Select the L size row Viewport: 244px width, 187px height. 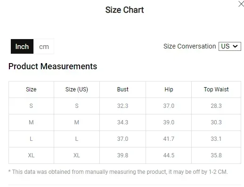tap(125, 139)
